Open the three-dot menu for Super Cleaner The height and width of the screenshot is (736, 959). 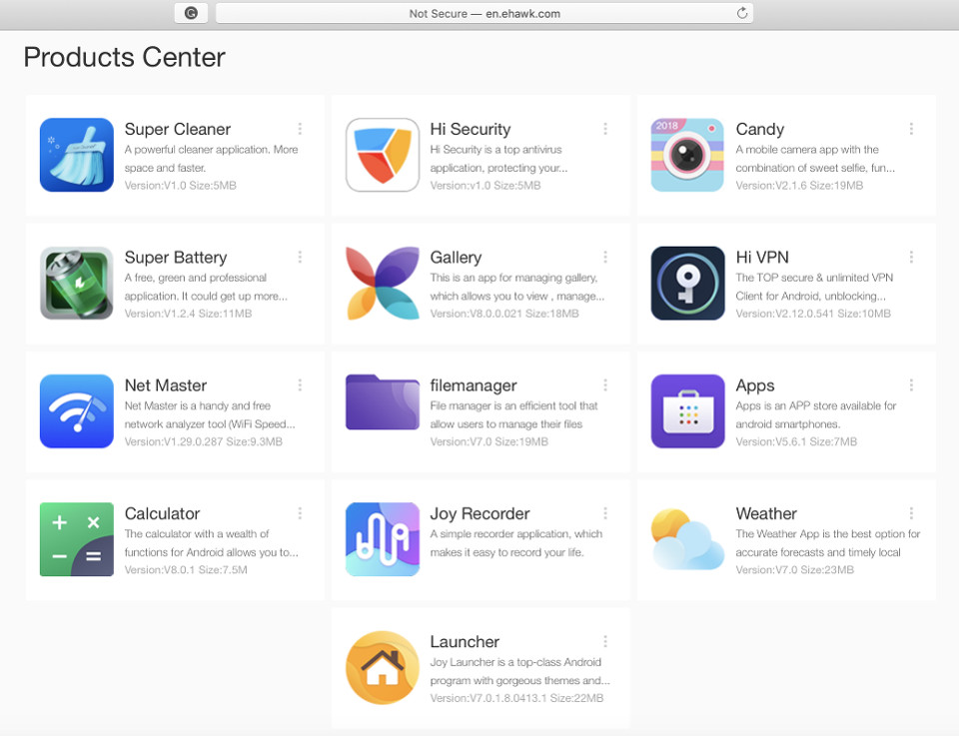pos(300,129)
